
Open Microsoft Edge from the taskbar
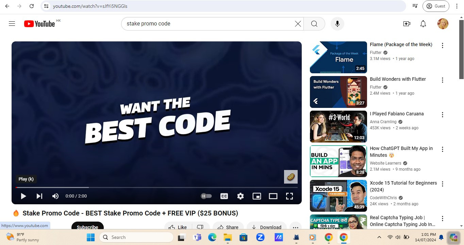tap(212, 237)
